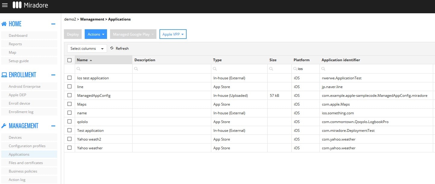Open the Select columns dropdown
The image size is (435, 184).
pos(87,48)
